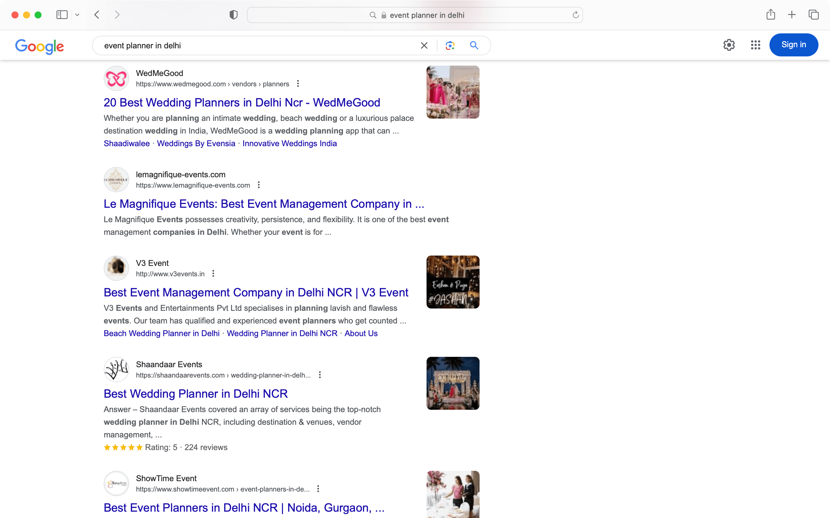Open the Innovative Weddings India sitelink
The width and height of the screenshot is (830, 518).
pos(289,144)
